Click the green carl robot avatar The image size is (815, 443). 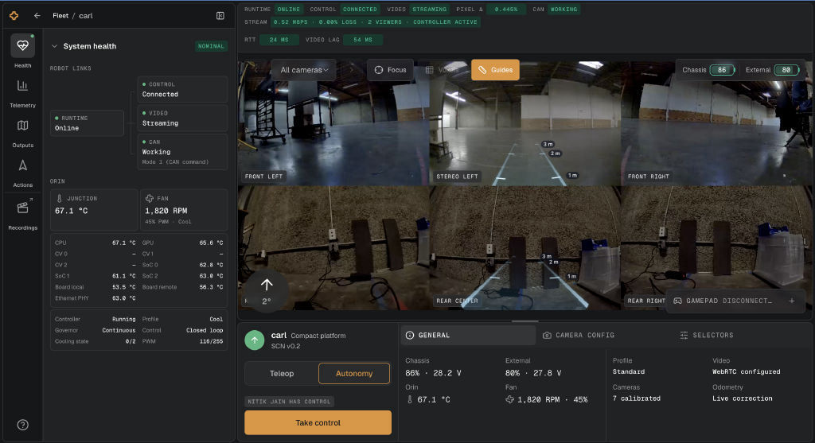pyautogui.click(x=255, y=340)
